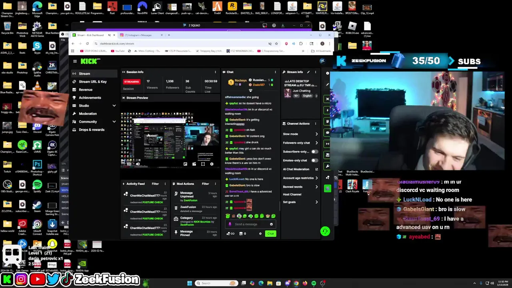Open Spotify from the taskbar
The width and height of the screenshot is (512, 288).
[x=314, y=283]
